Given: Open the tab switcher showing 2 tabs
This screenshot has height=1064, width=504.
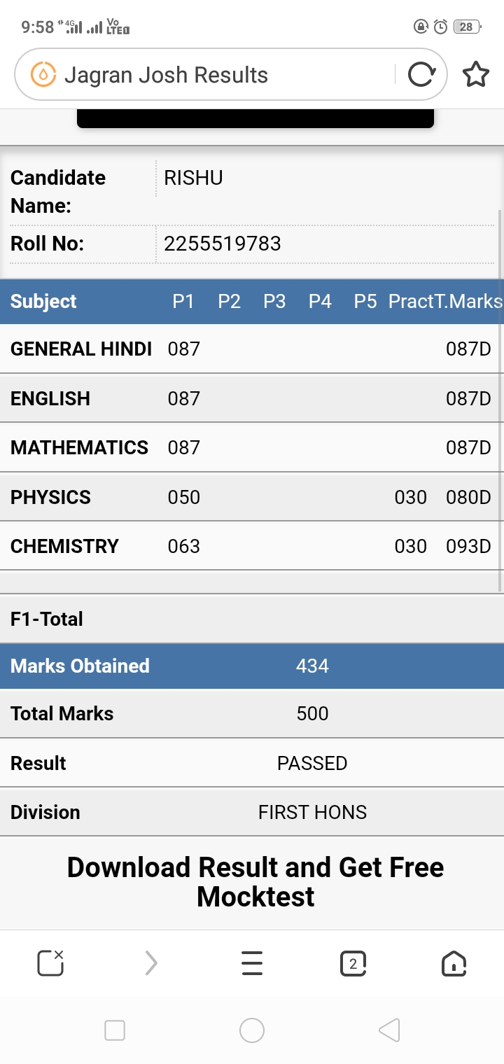Looking at the screenshot, I should [353, 963].
